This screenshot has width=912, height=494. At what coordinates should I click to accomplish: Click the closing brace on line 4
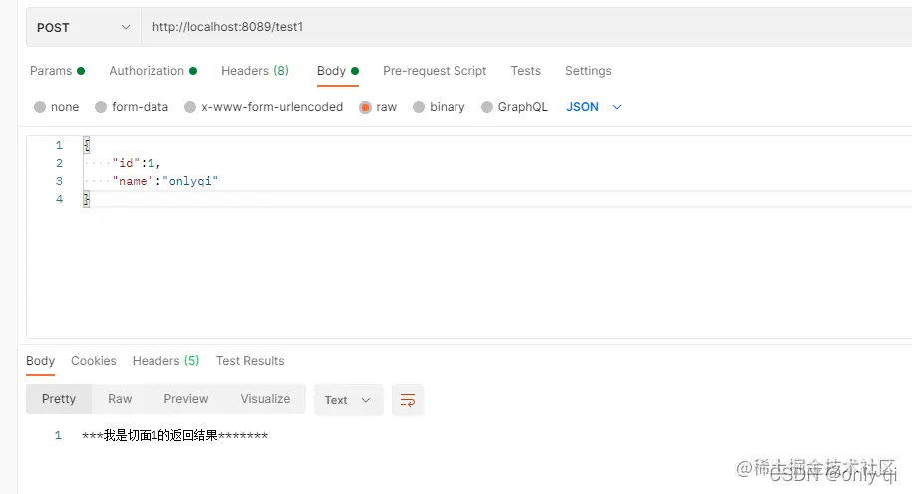pyautogui.click(x=86, y=199)
